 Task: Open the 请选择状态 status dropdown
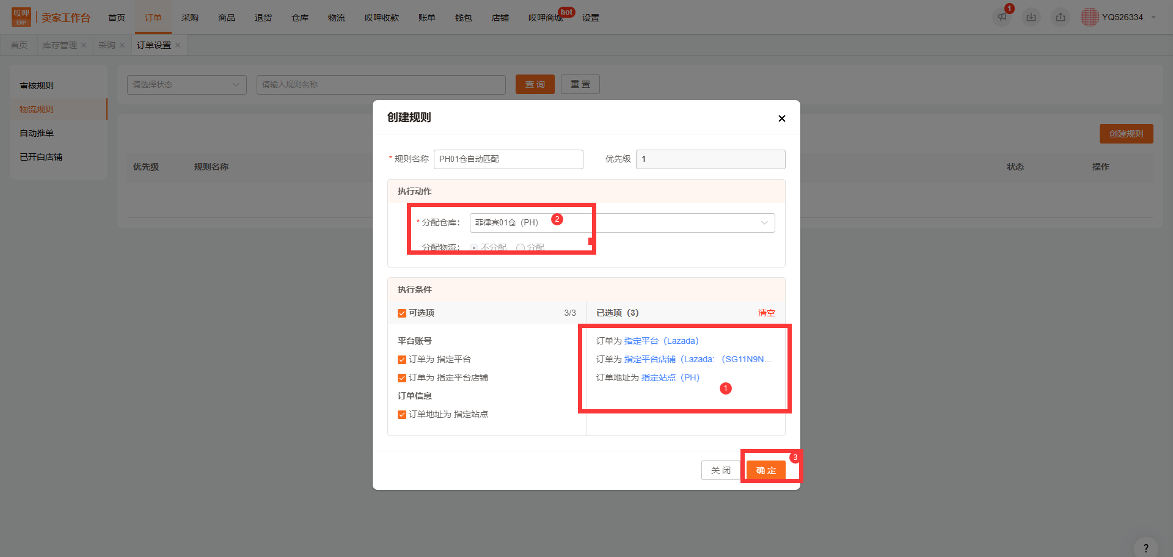[x=187, y=85]
